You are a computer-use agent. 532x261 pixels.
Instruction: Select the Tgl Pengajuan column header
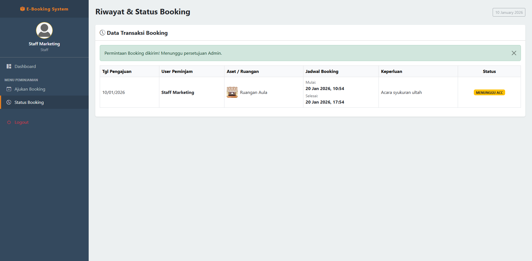point(117,71)
